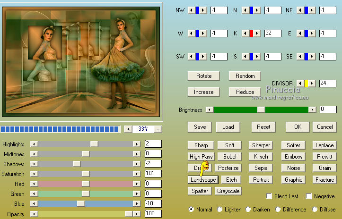Click Blue slider right arrow

point(137,204)
